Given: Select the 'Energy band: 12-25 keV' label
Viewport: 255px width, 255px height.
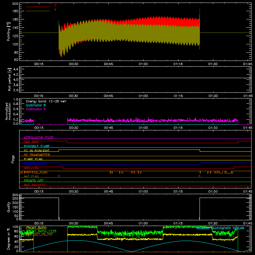Looking at the screenshot, I should point(46,101).
